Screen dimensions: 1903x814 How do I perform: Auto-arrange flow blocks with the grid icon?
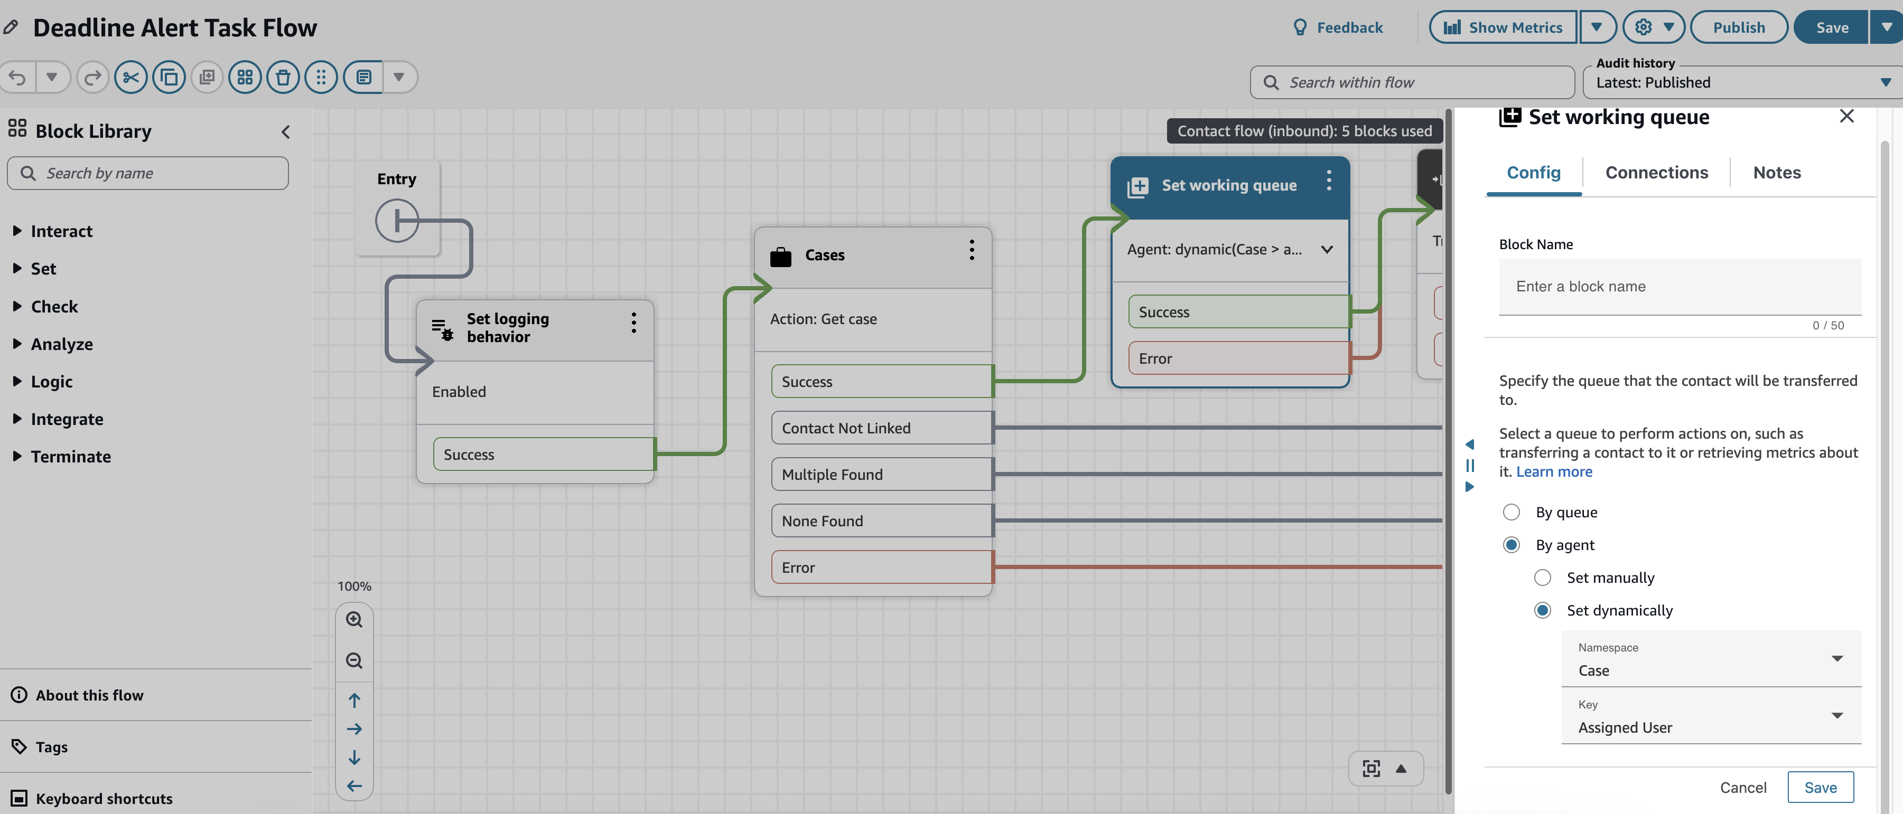point(245,76)
